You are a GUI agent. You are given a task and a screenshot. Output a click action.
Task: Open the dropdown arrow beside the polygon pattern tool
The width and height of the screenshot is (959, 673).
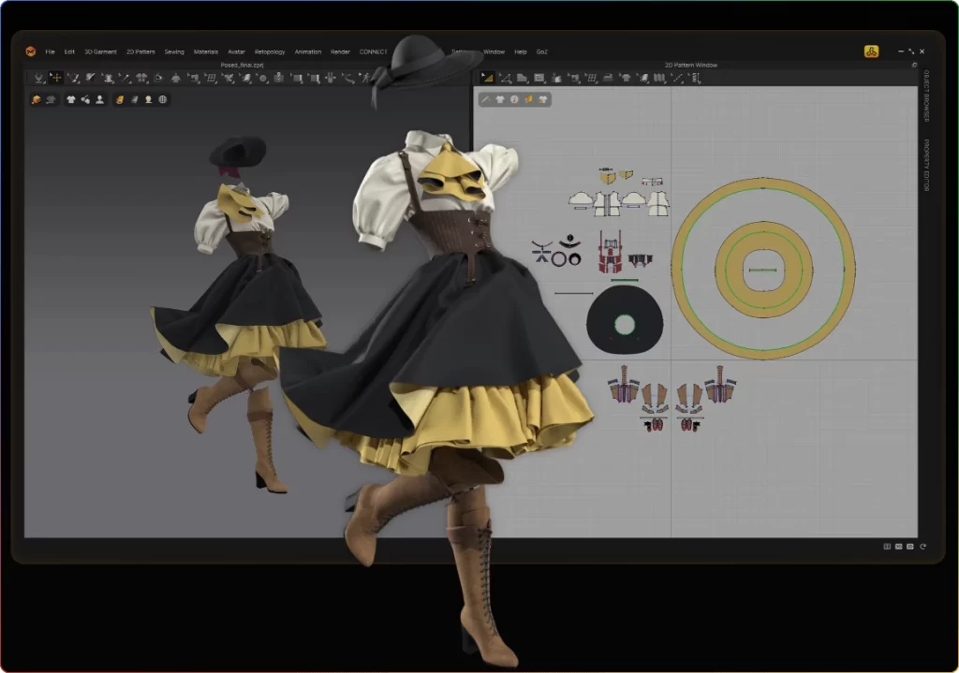click(x=527, y=84)
